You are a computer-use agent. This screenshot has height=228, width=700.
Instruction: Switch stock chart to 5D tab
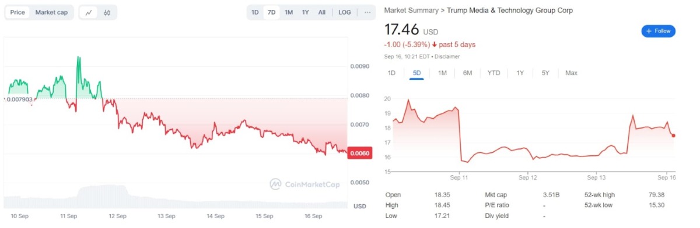pos(416,73)
